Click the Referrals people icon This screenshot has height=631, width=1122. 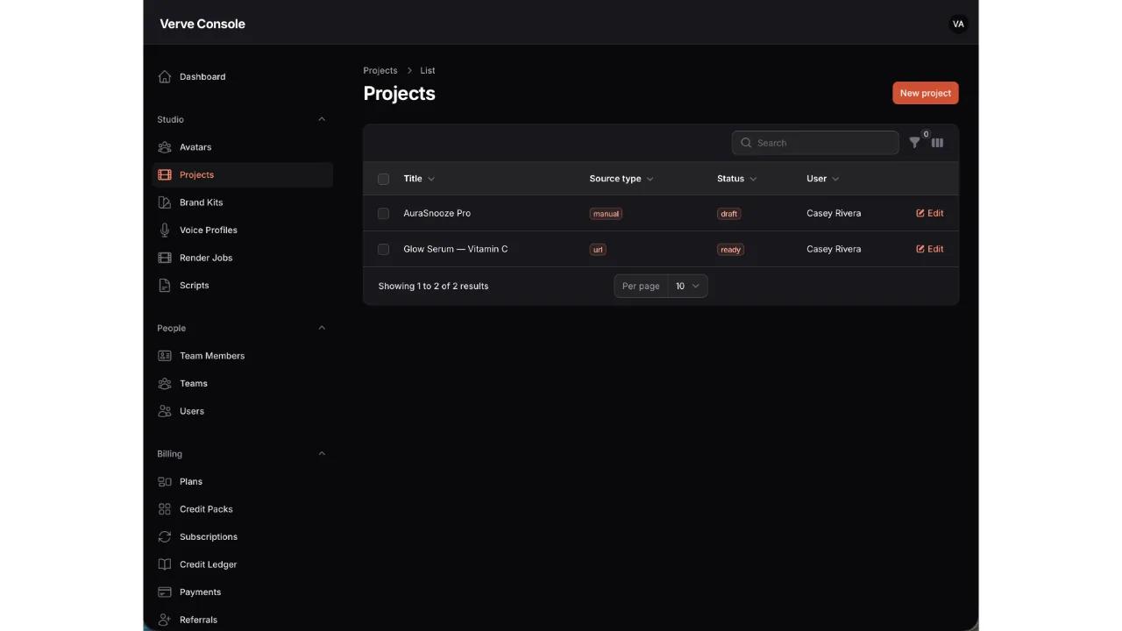coord(164,620)
